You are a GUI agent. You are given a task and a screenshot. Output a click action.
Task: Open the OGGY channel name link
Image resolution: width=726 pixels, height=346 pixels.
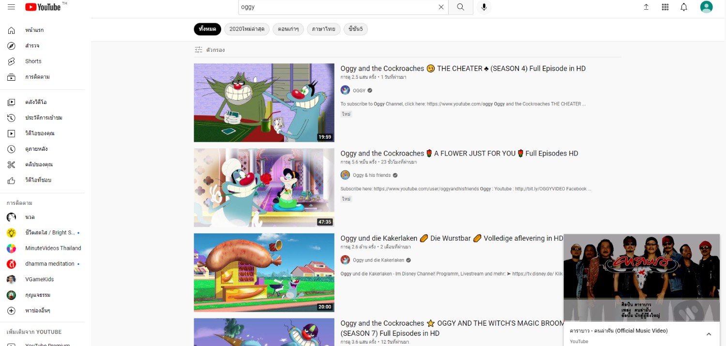click(359, 90)
